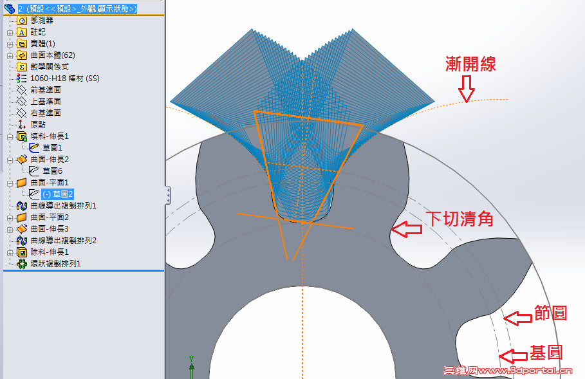The width and height of the screenshot is (585, 379).
Task: Click the 曲線導出複製排列2 pattern icon
Action: (x=22, y=240)
